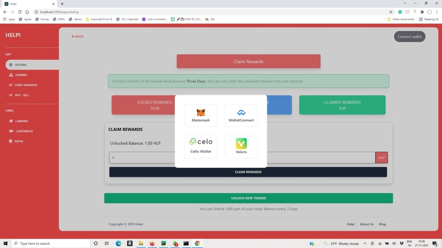This screenshot has height=248, width=442.
Task: Click the browser back arrow
Action: 5,12
